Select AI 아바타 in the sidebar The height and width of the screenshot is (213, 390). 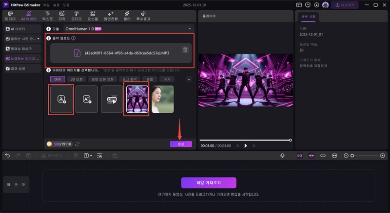22,29
